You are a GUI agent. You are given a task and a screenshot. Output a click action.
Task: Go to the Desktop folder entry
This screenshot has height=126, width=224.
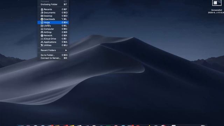coord(53,16)
